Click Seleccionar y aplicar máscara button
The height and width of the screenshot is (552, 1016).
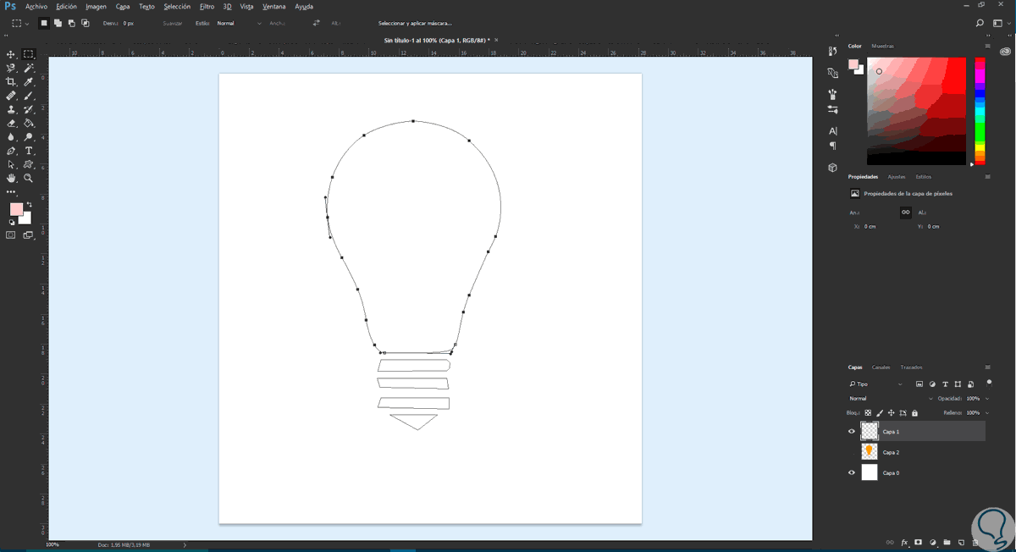[x=415, y=23]
